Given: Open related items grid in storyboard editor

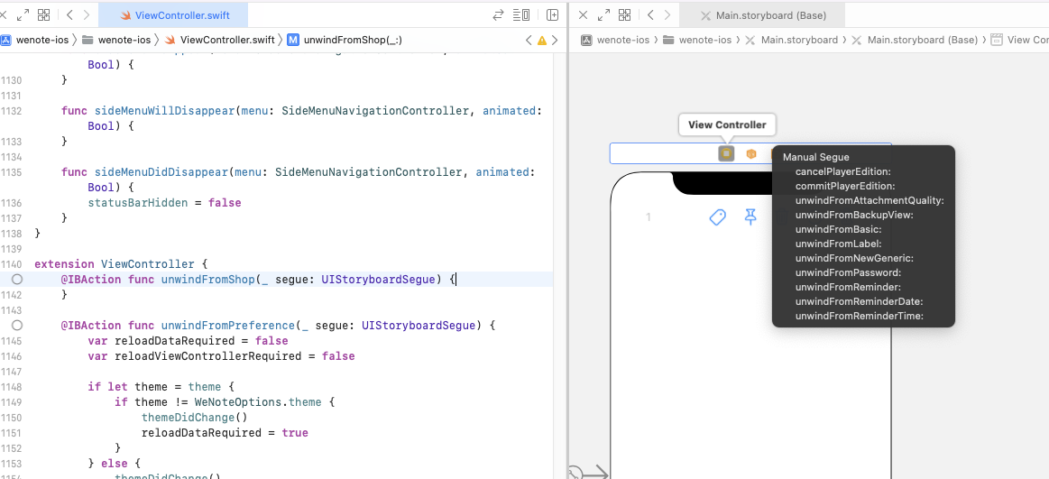Looking at the screenshot, I should pos(625,14).
